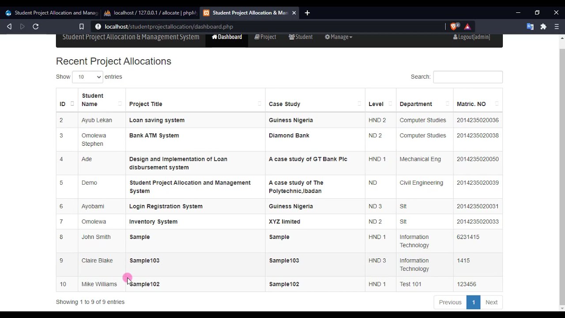The image size is (565, 318).
Task: Sort table by Department column
Action: (x=425, y=100)
